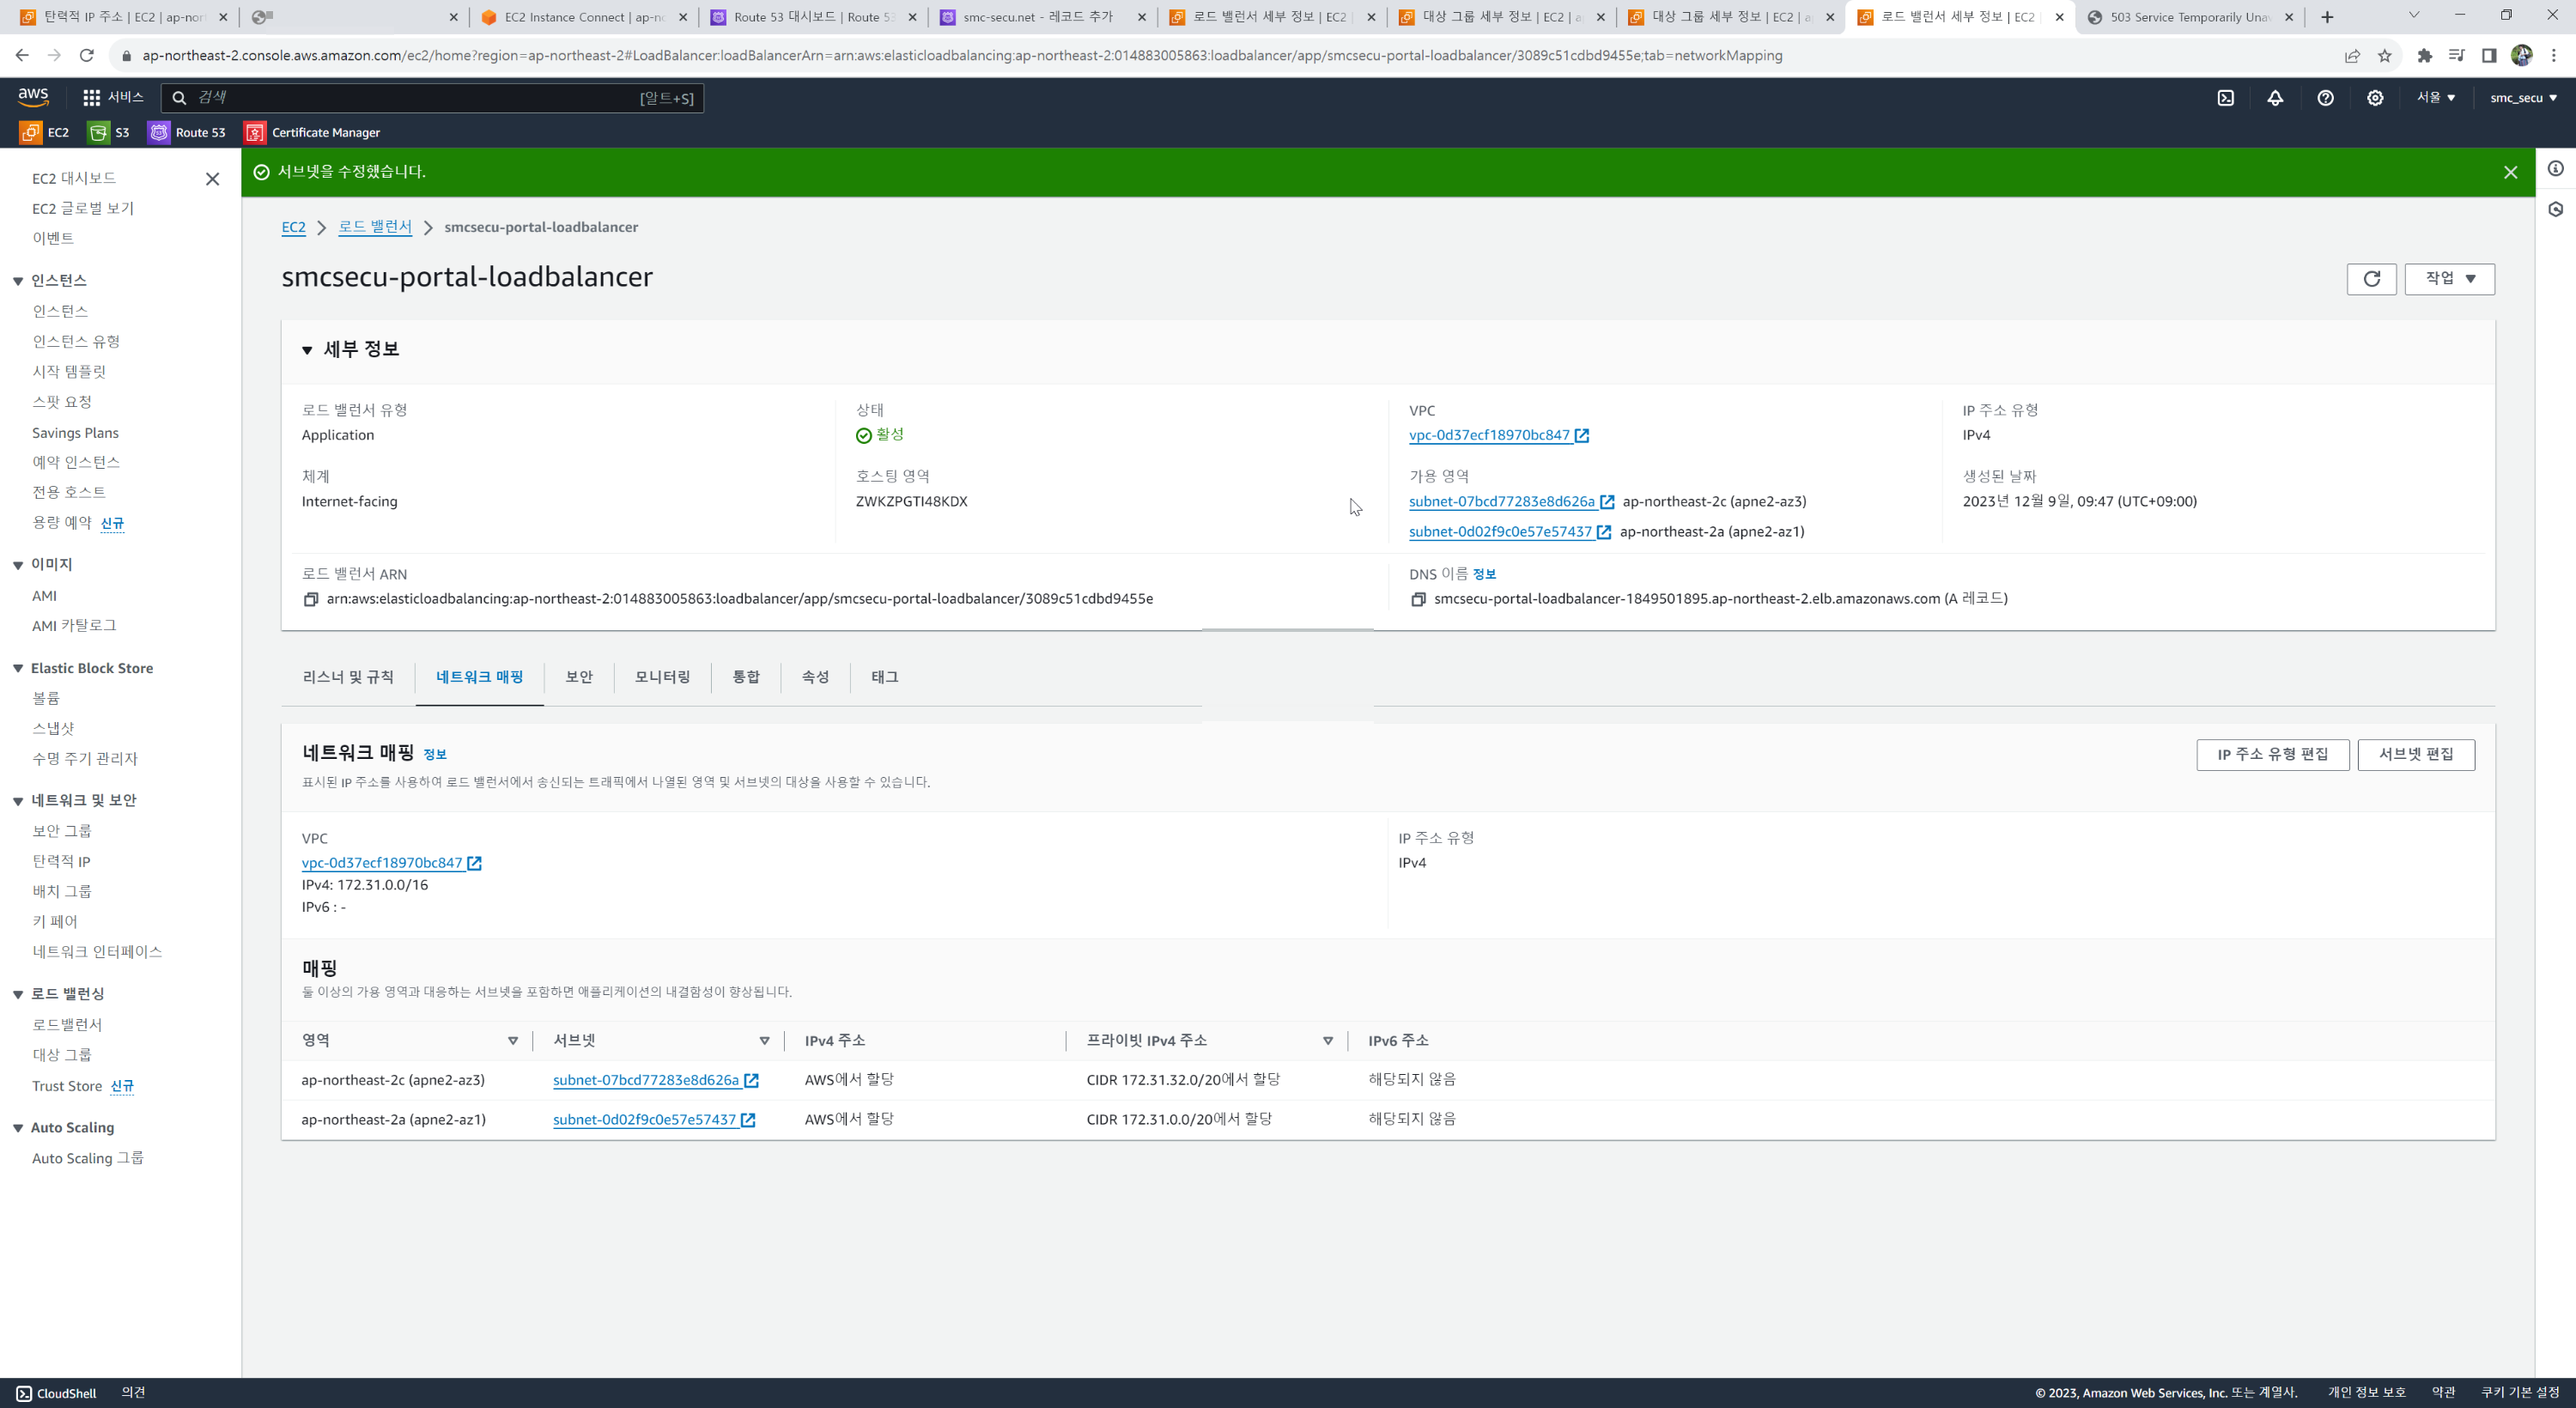Open 대상 그룹 in sidebar

coord(62,1055)
